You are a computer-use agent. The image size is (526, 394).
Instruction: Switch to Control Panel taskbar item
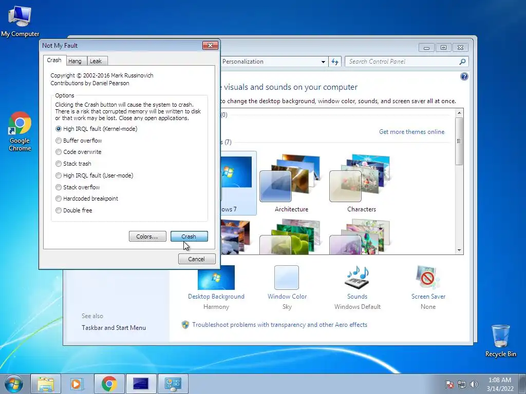(173, 384)
